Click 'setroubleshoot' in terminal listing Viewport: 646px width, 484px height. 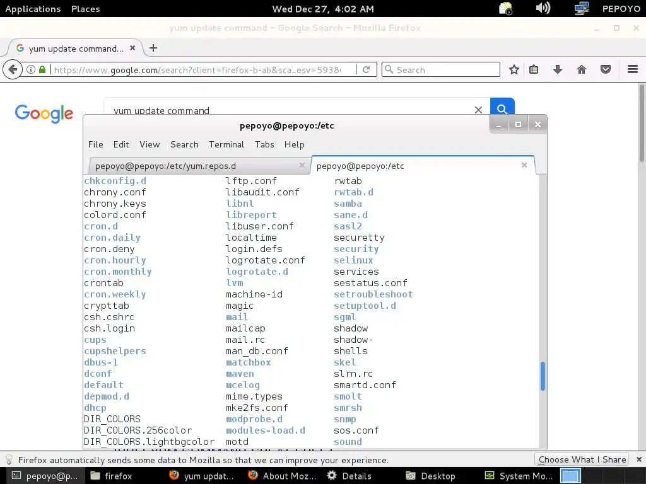373,294
